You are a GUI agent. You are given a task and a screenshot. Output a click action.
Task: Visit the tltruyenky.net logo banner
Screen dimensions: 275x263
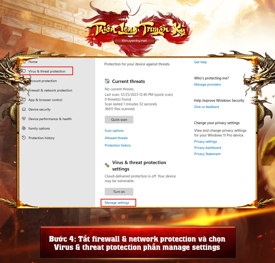[x=134, y=41]
